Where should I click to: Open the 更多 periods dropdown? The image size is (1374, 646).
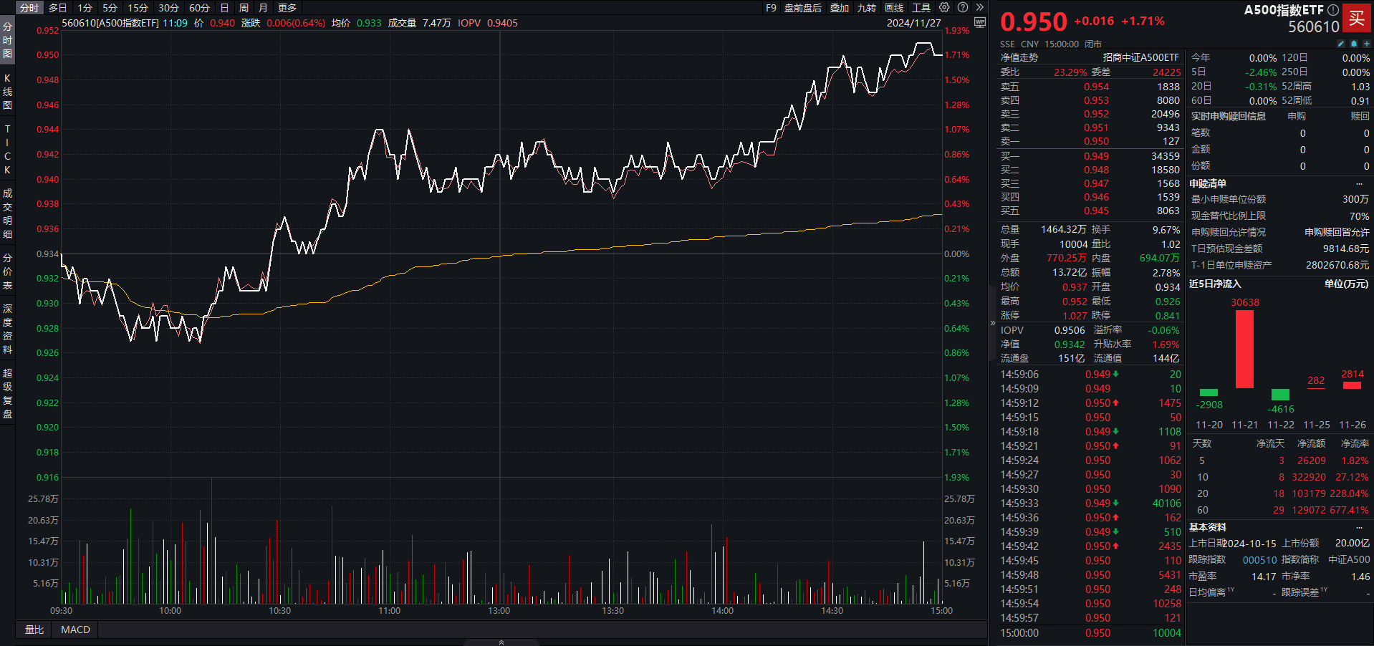[x=287, y=8]
